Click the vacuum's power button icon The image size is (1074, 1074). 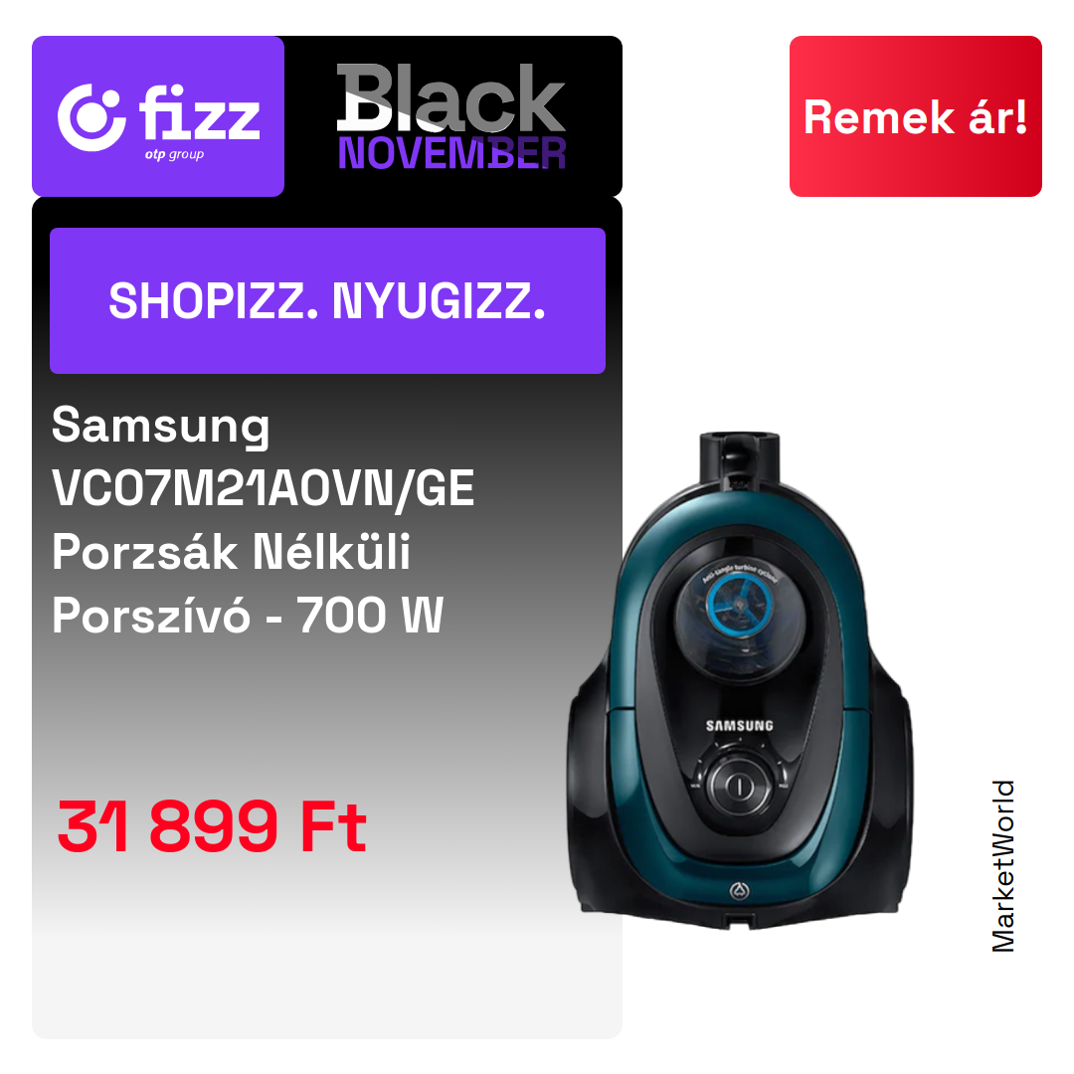click(740, 786)
